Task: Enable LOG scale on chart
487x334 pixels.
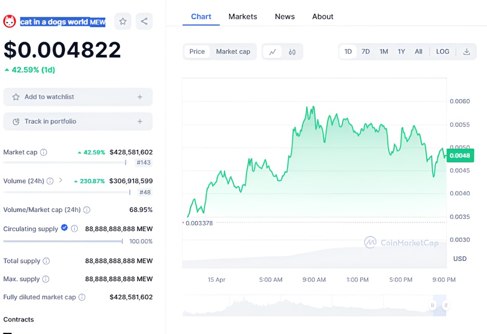Action: pos(442,52)
